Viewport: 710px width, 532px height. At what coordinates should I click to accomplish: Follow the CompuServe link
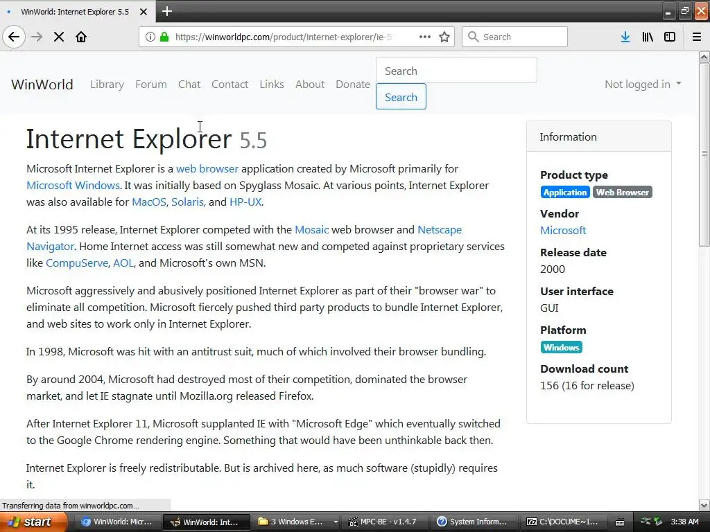[x=77, y=263]
